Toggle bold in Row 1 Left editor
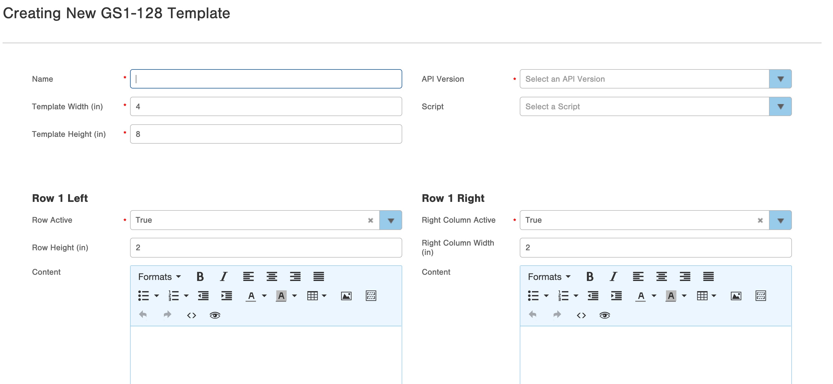Screen dimensions: 833x384 coord(200,277)
